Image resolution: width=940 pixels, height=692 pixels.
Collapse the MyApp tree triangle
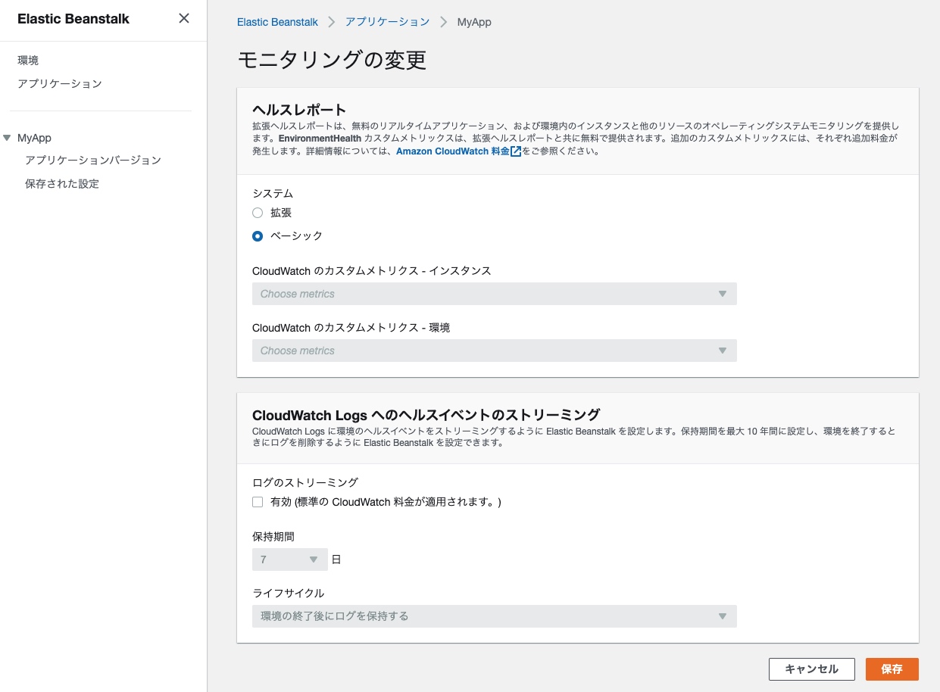pos(8,138)
